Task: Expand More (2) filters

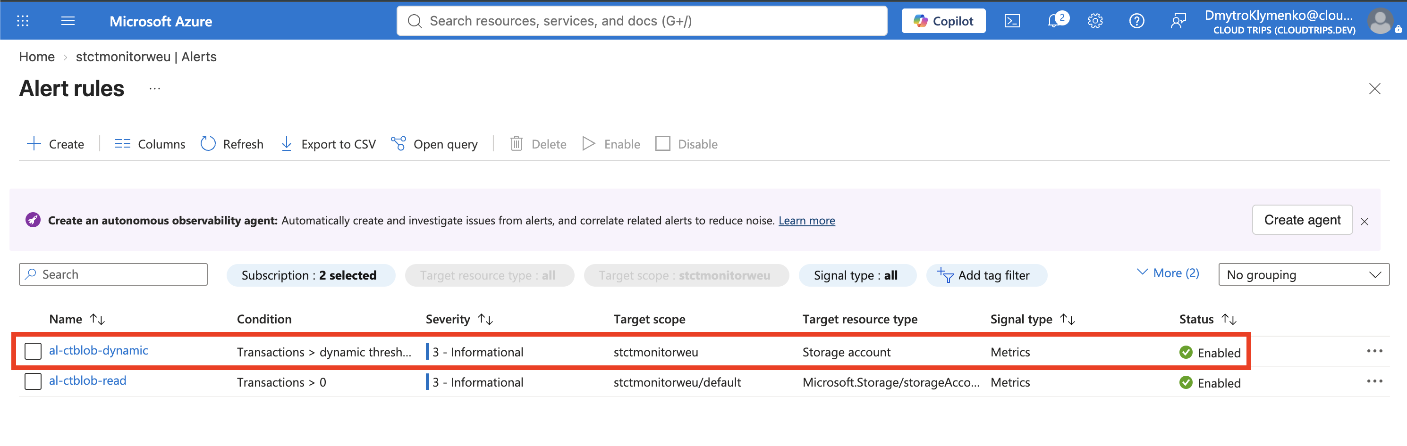Action: [x=1168, y=273]
